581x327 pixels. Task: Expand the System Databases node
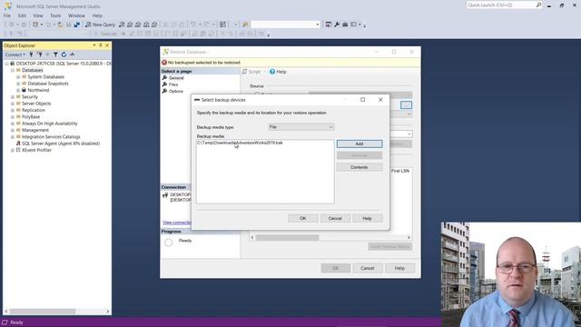(18, 76)
